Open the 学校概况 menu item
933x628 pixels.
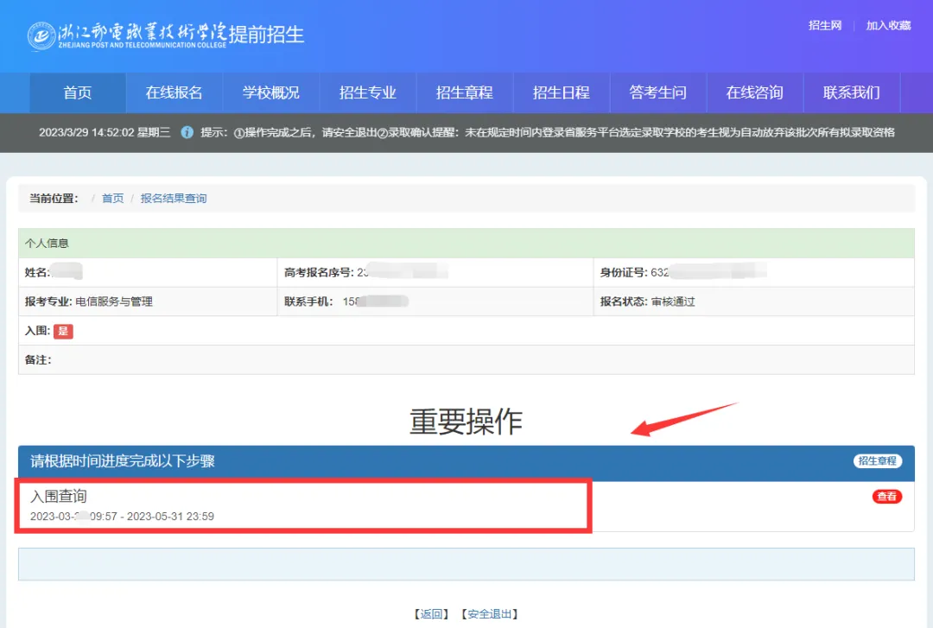[271, 92]
